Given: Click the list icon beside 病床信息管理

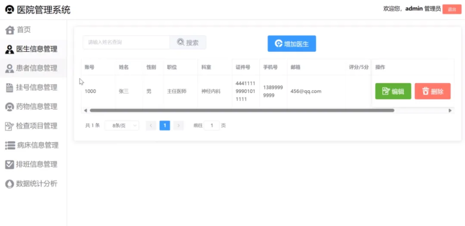Looking at the screenshot, I should point(10,146).
